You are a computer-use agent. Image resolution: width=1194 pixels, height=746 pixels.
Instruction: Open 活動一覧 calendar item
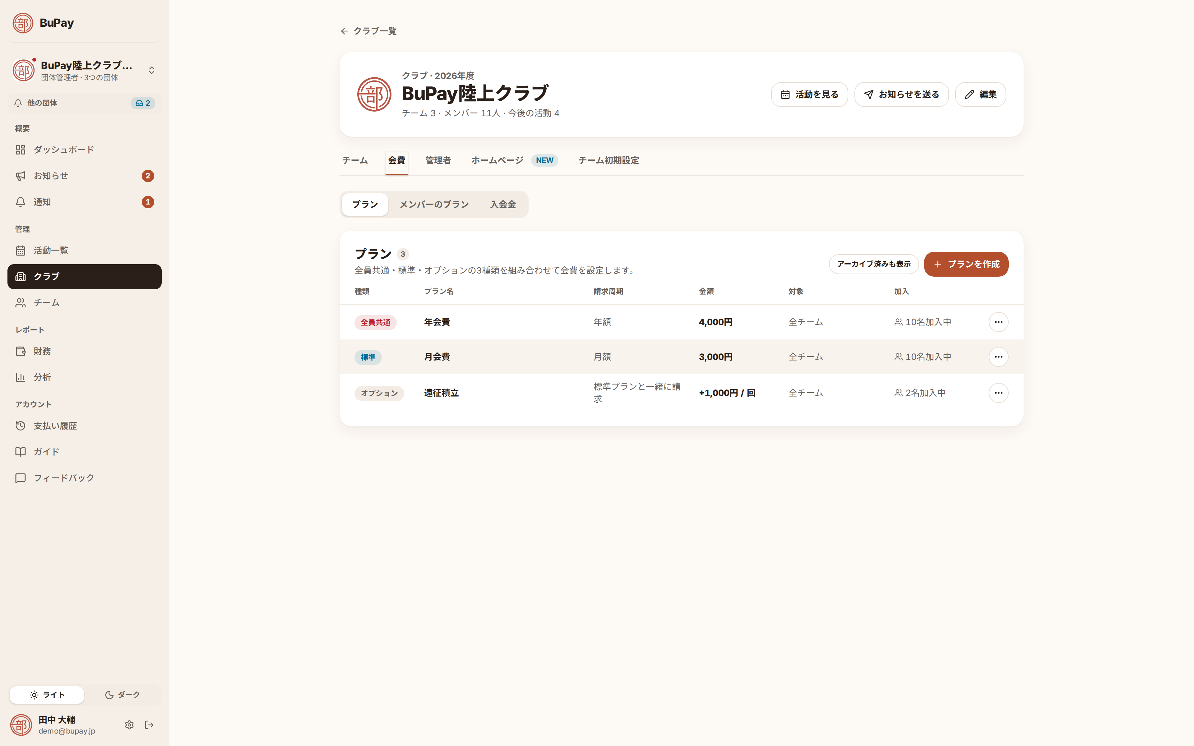pos(84,251)
